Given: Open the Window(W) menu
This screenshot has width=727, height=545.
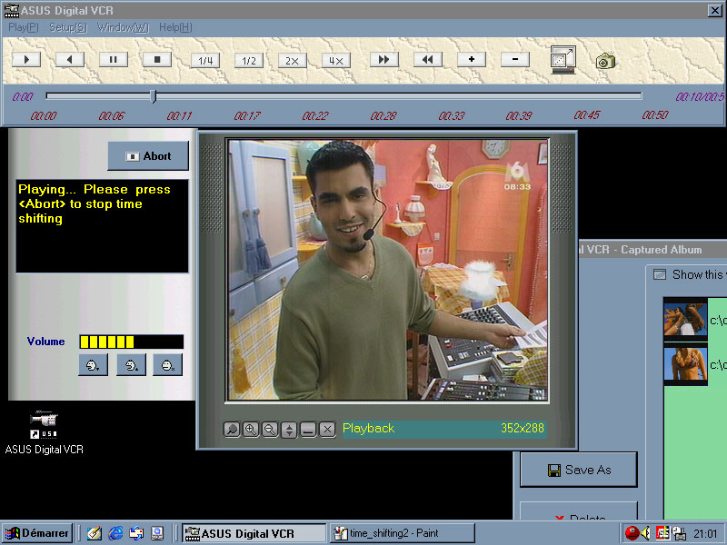Looking at the screenshot, I should (x=123, y=27).
